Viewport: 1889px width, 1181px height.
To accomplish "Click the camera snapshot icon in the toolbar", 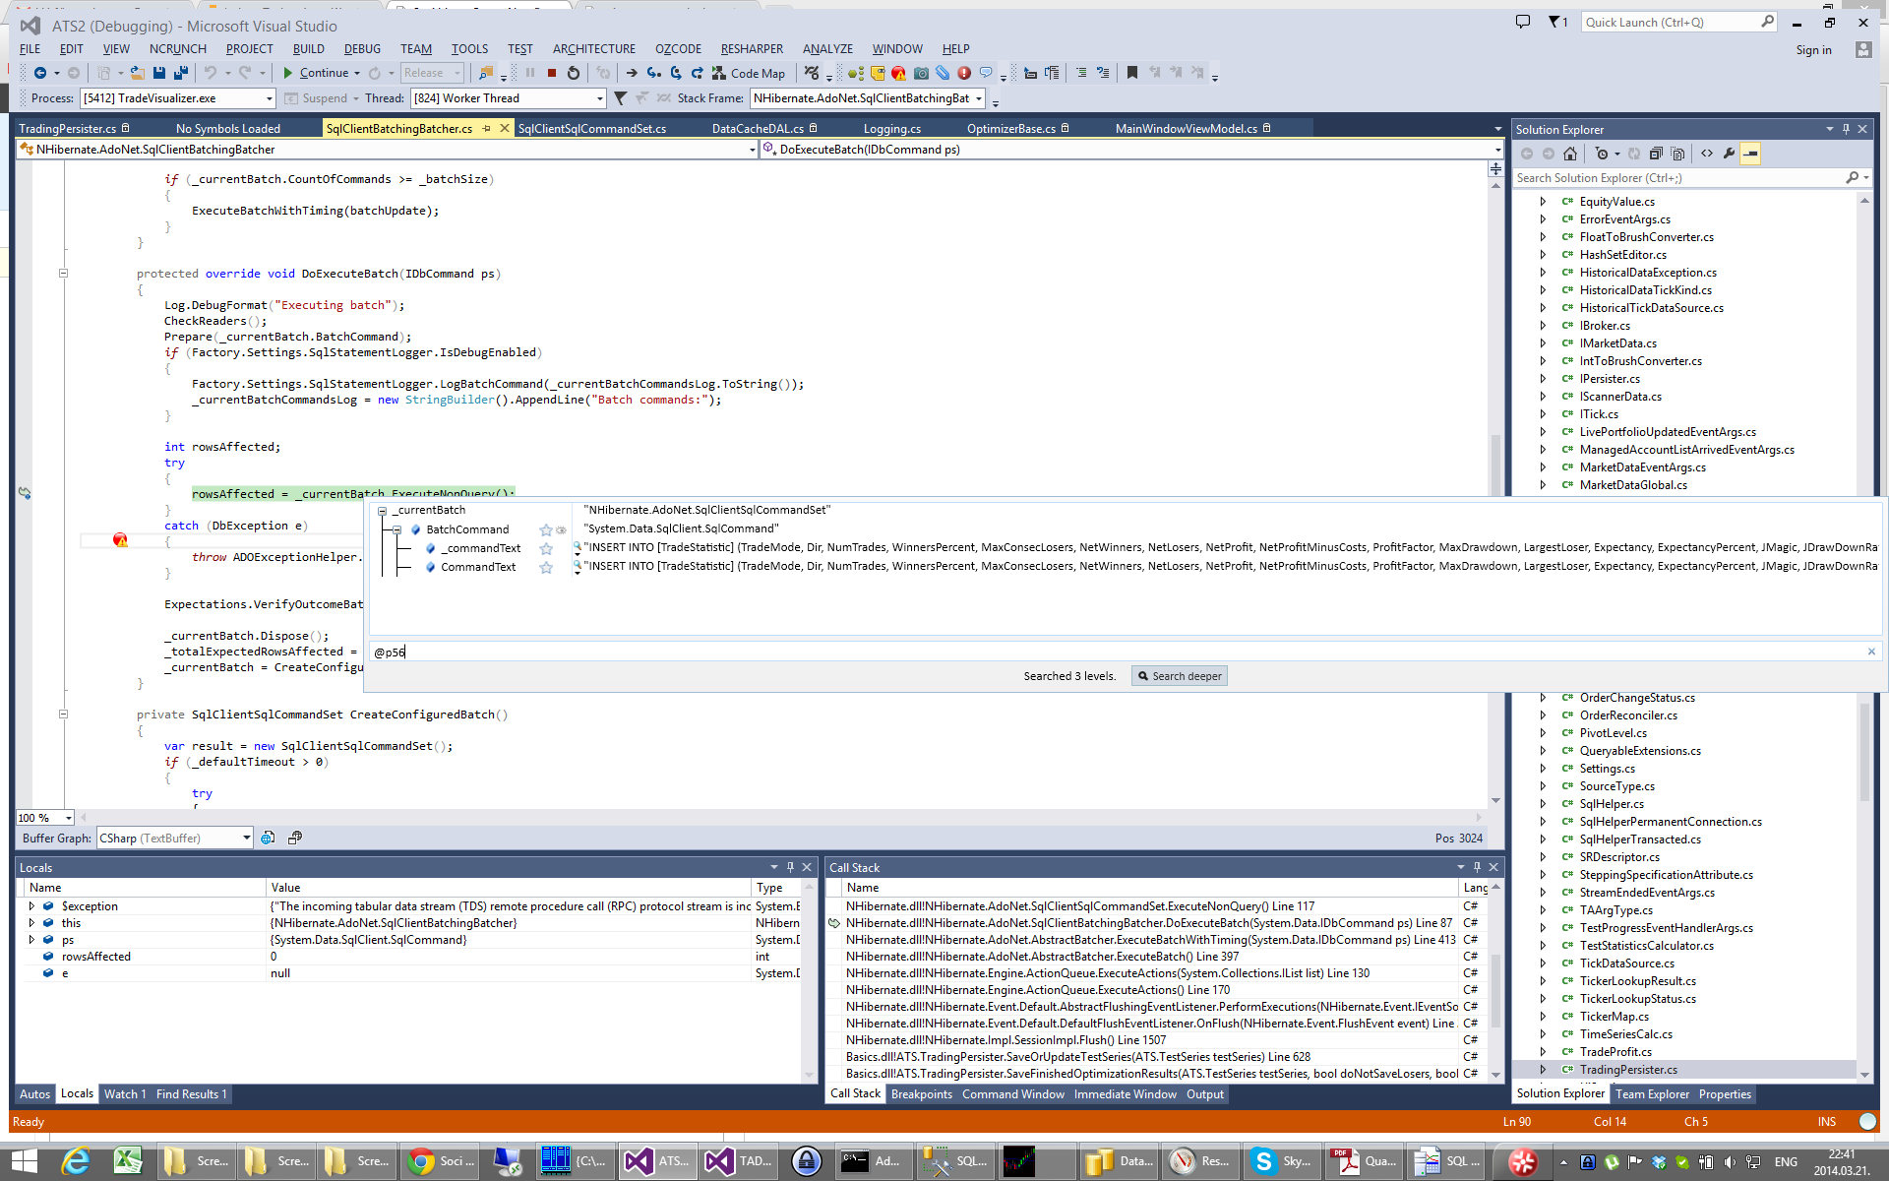I will tap(921, 73).
